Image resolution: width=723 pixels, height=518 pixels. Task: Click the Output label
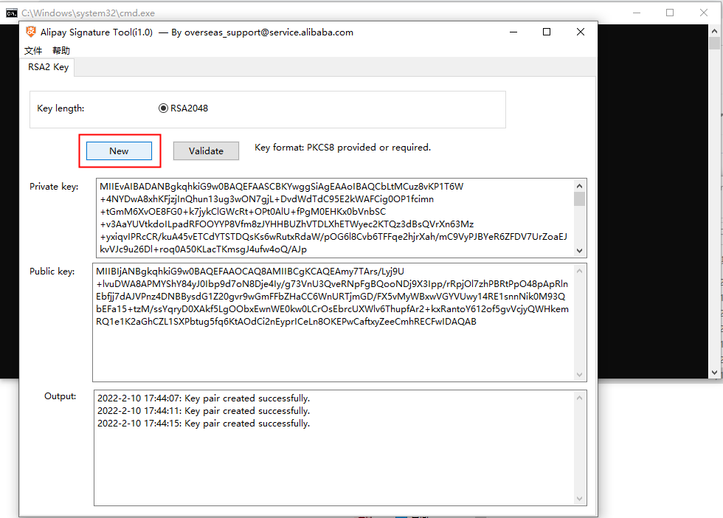(x=60, y=396)
